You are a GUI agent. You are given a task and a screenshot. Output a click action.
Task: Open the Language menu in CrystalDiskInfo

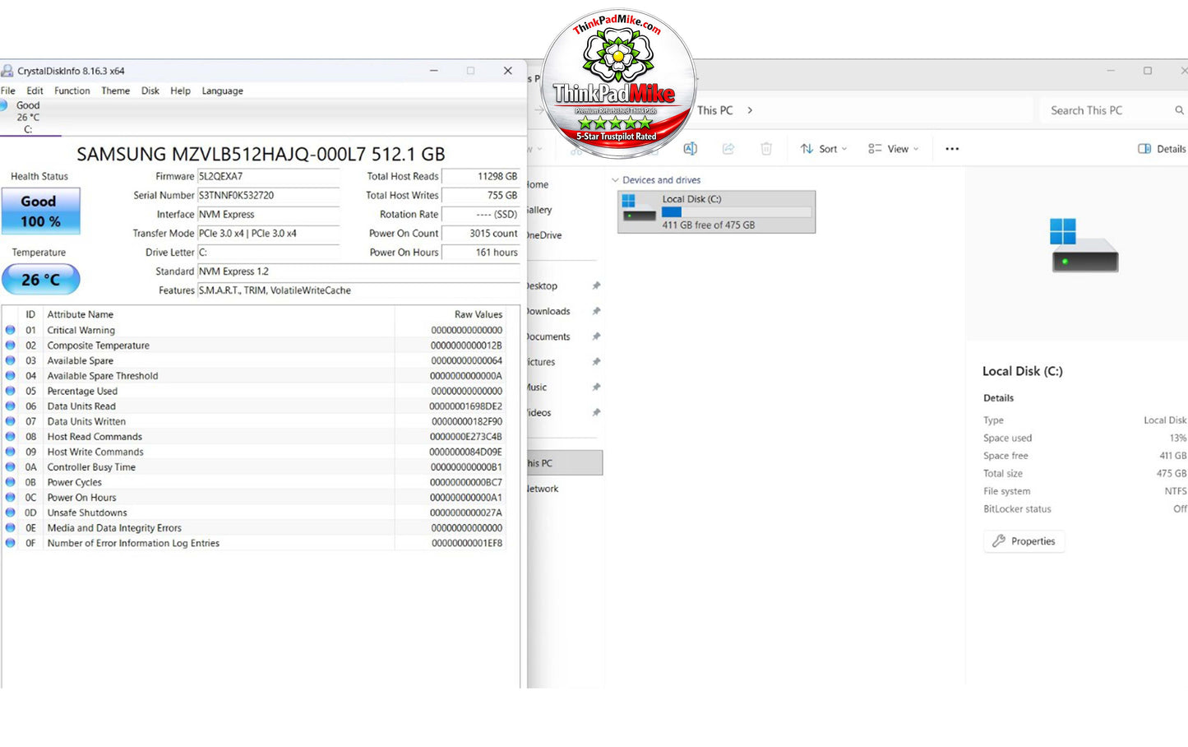pos(222,90)
